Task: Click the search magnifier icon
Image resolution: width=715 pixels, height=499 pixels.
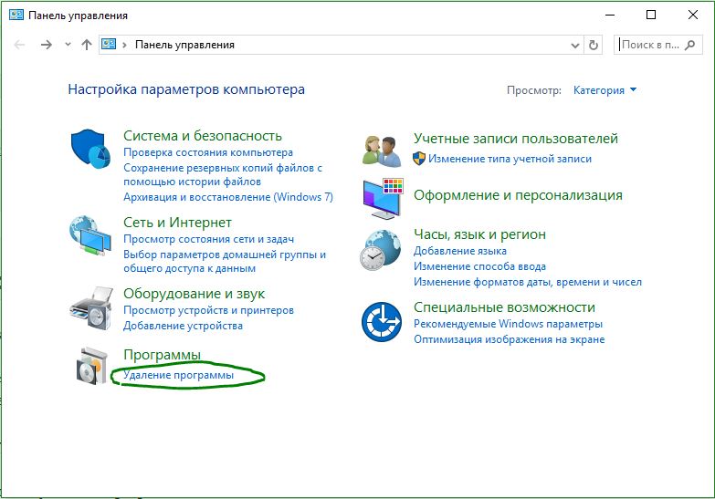Action: 690,45
